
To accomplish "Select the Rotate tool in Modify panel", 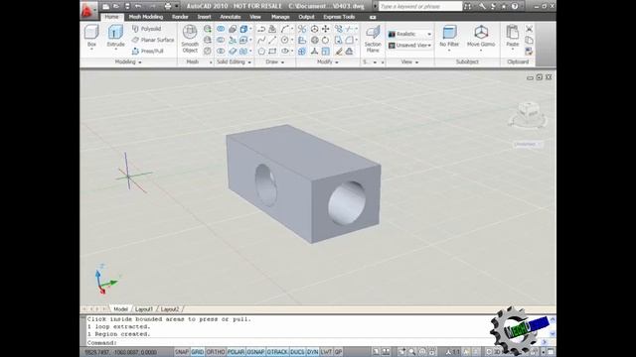I will tap(325, 40).
